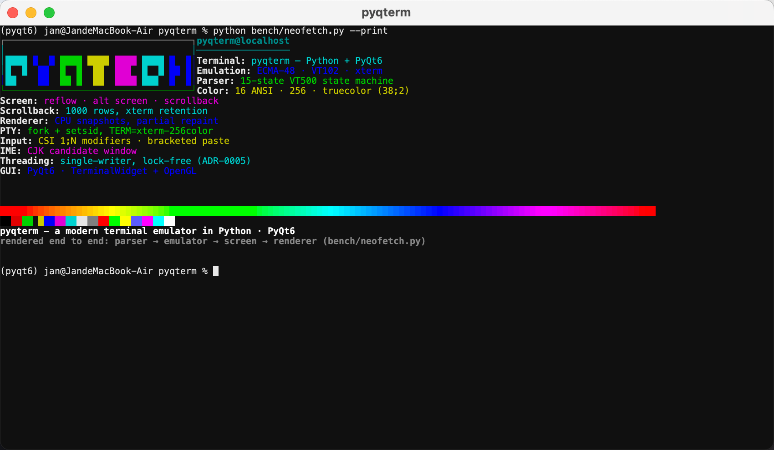Viewport: 774px width, 450px height.
Task: Click the 'IME:' label
Action: pyautogui.click(x=10, y=151)
